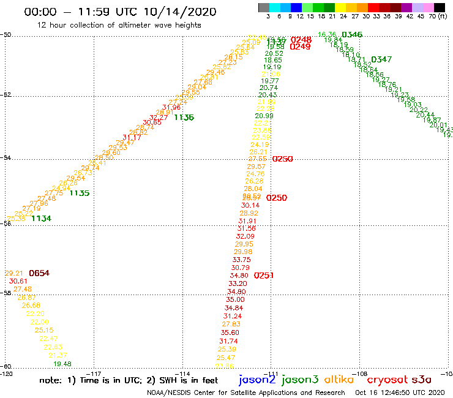Screen dimensions: 453x398
Task: Click the dark red time marker 0654
Action: click(39, 273)
